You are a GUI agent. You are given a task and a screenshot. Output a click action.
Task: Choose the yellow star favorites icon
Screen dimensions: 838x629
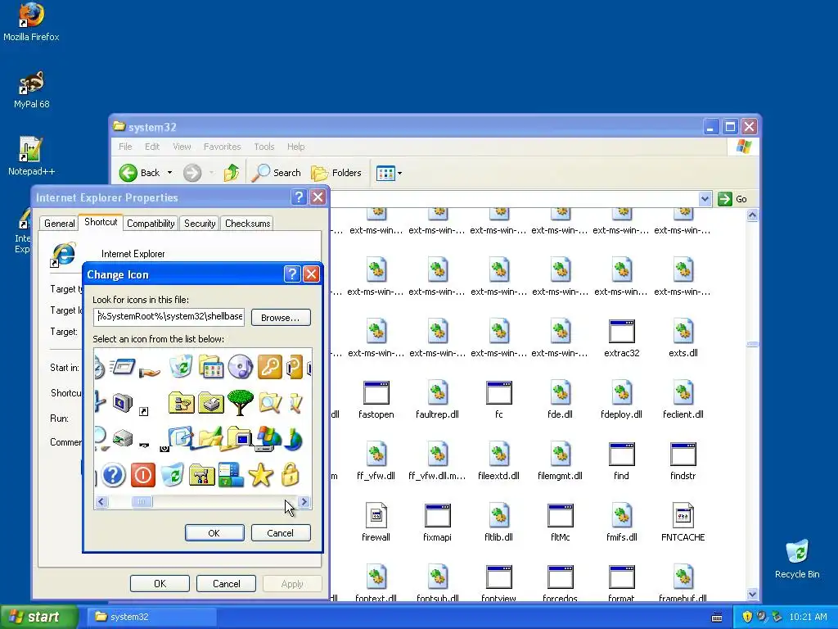260,475
